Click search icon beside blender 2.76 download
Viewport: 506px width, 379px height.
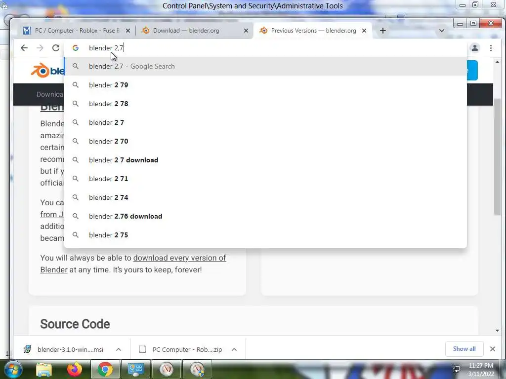76,216
